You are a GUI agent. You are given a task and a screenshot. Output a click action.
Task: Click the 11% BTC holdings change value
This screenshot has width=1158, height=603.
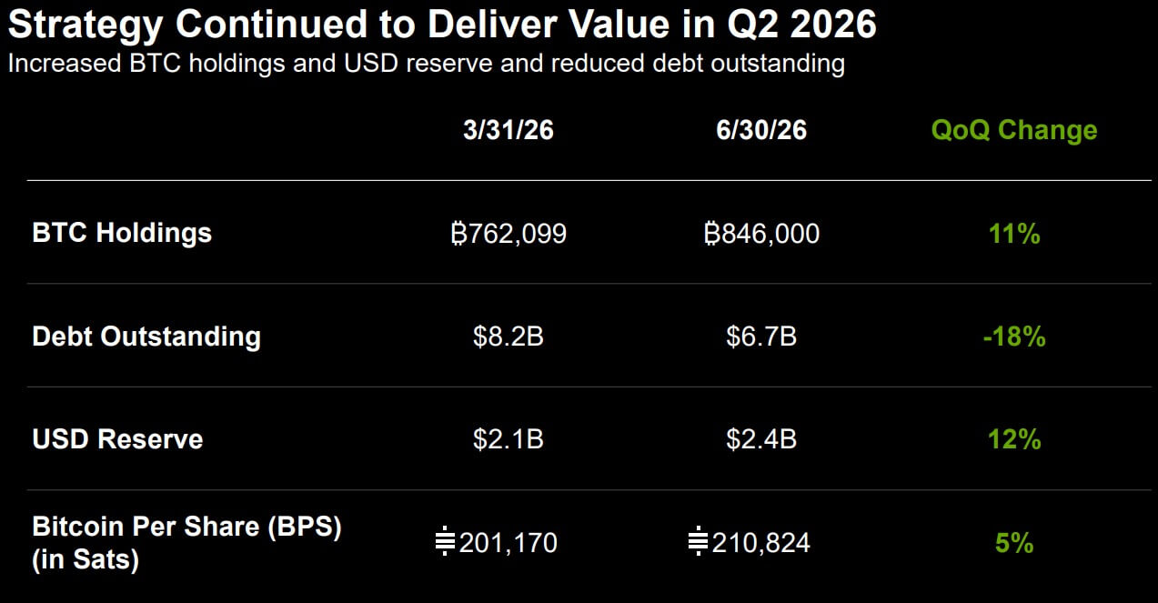(x=1014, y=234)
